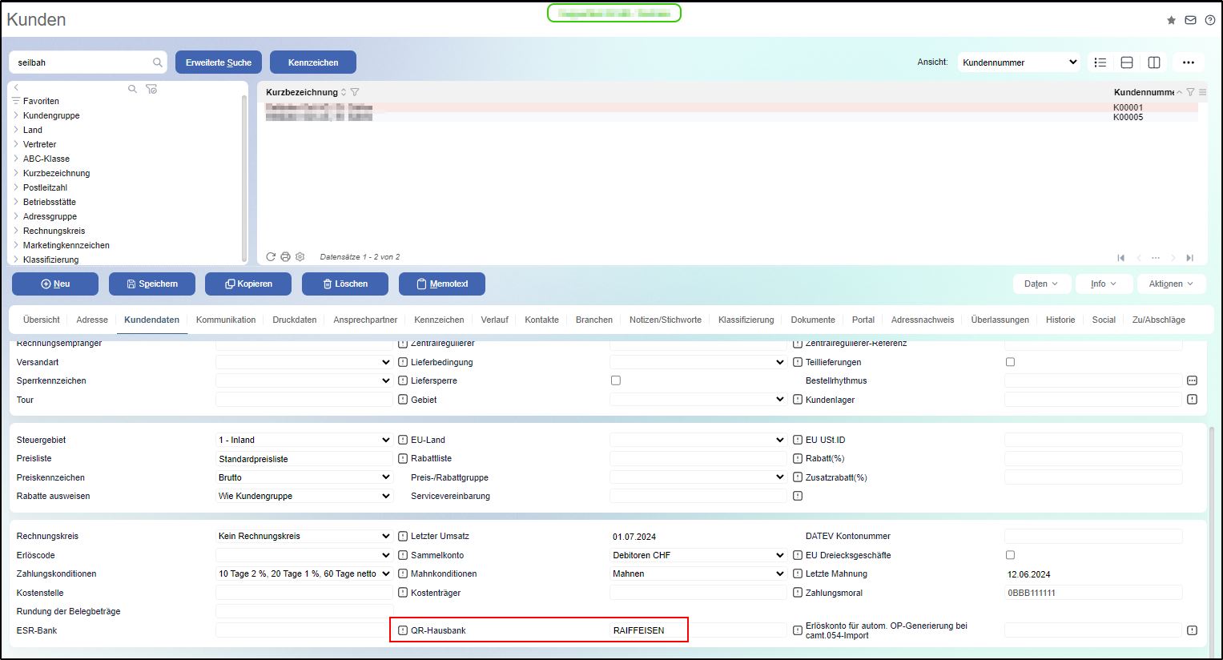This screenshot has width=1223, height=660.
Task: Click the help question mark icon
Action: click(1209, 20)
